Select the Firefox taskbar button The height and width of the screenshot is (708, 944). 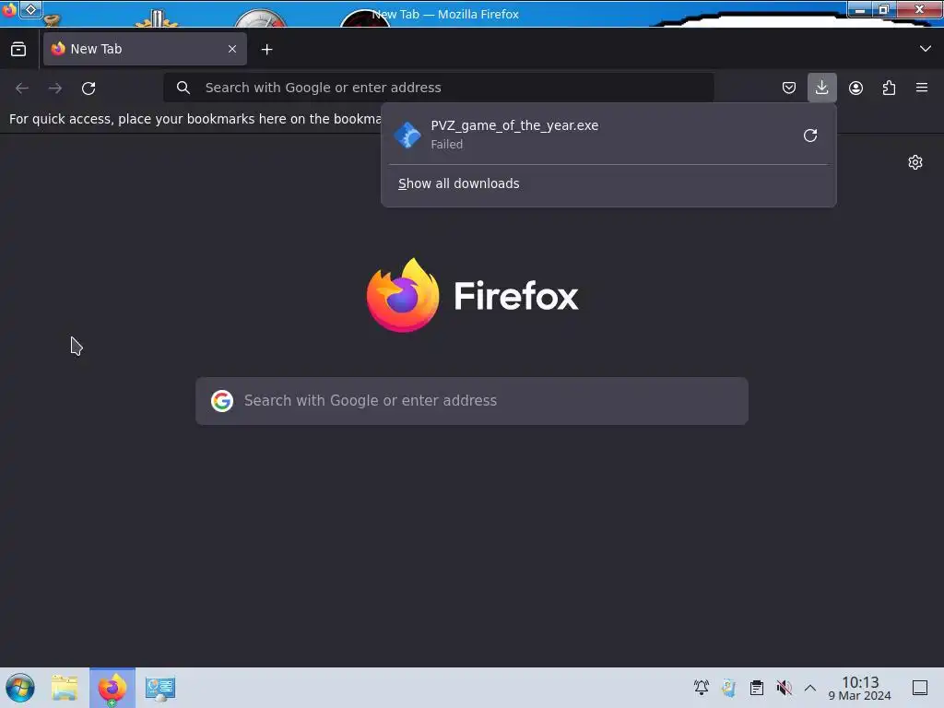tap(112, 688)
